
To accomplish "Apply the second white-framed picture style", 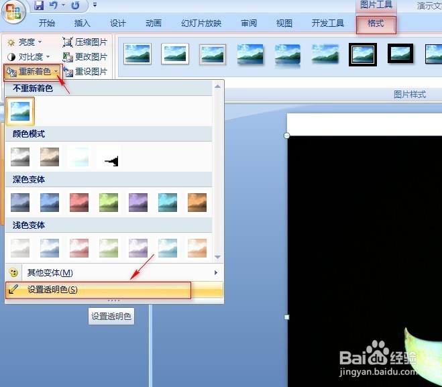I will pyautogui.click(x=175, y=54).
